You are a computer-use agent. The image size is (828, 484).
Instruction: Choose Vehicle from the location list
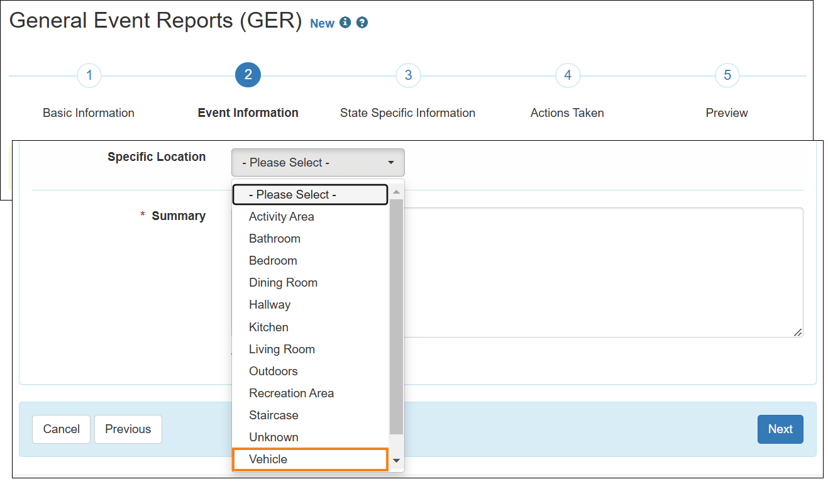[x=311, y=459]
